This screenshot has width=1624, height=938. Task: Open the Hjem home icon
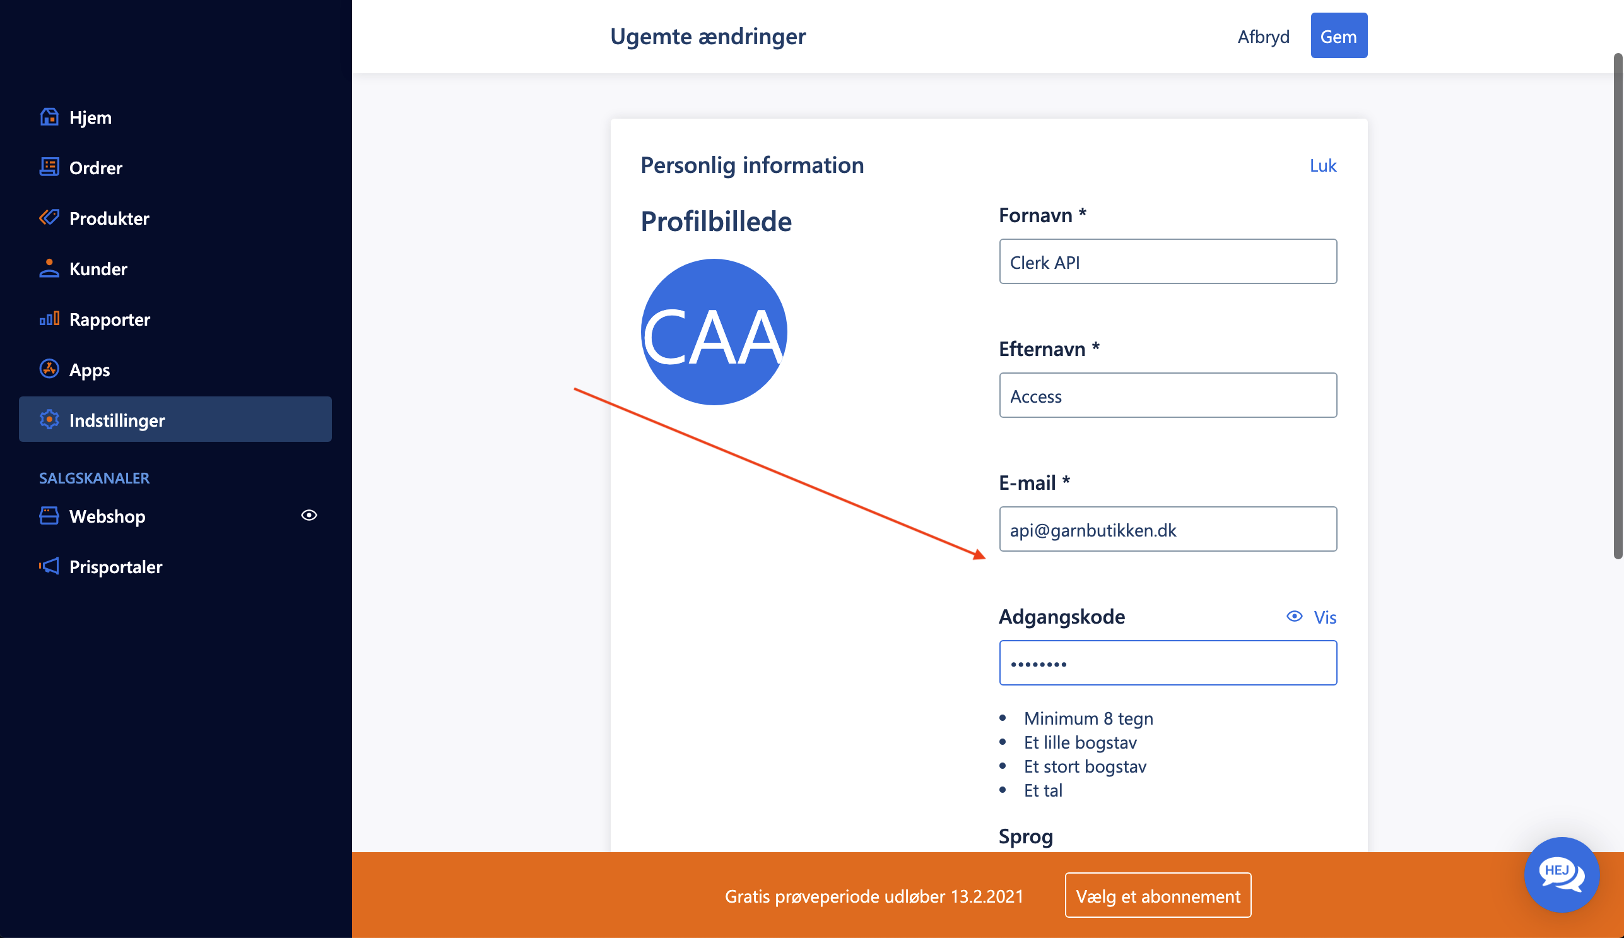[50, 117]
